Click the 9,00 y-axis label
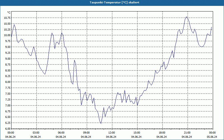224x140 pixels. pyautogui.click(x=8, y=59)
